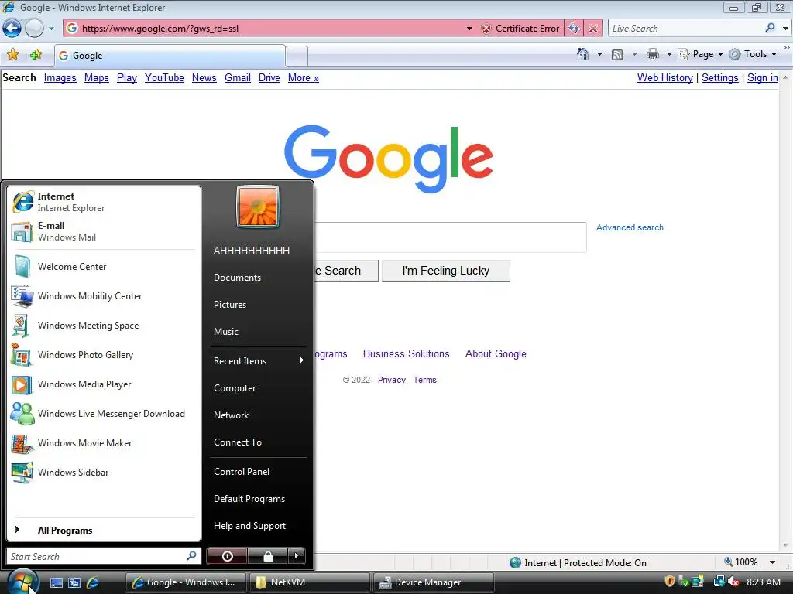Click the Back navigation arrow

pyautogui.click(x=12, y=29)
